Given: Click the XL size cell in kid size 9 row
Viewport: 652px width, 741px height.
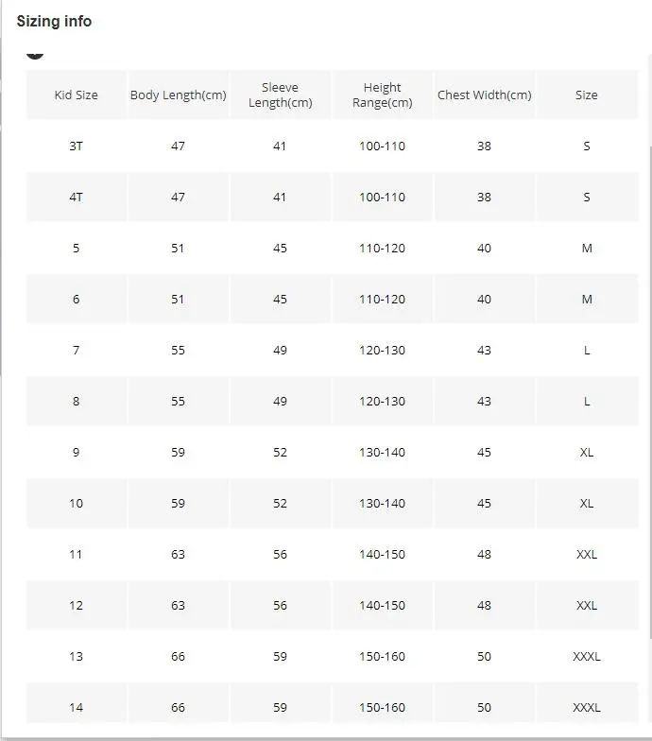Looking at the screenshot, I should point(587,452).
